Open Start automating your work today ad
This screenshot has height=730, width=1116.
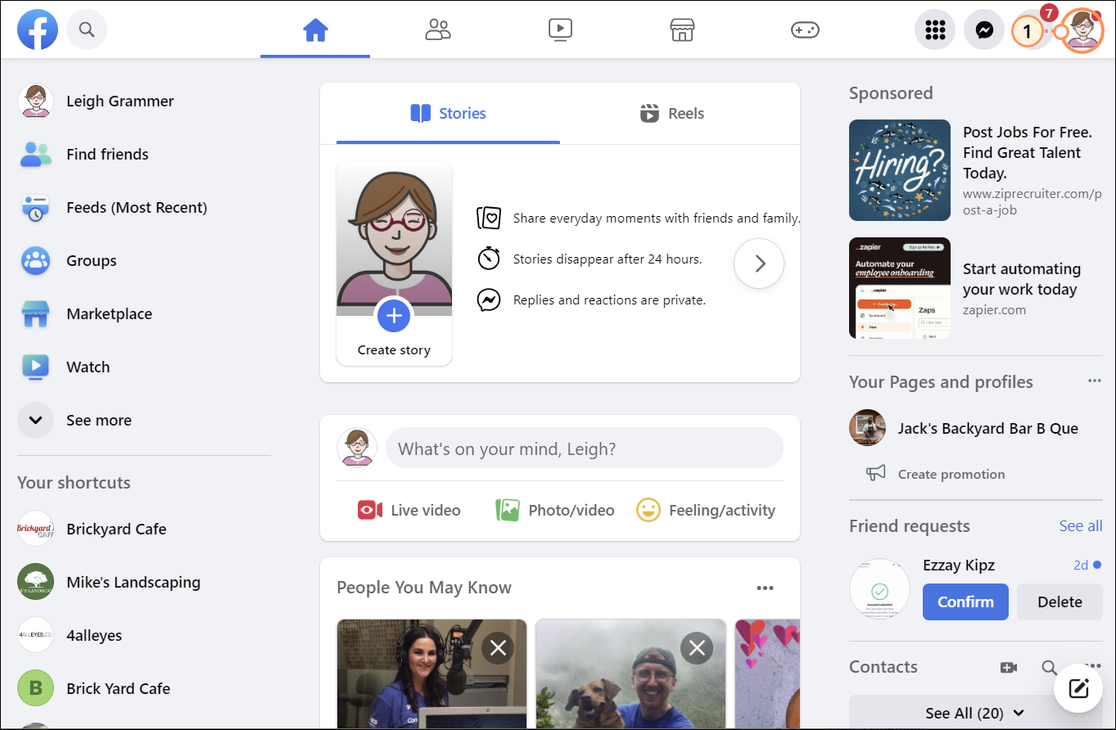pyautogui.click(x=1022, y=279)
